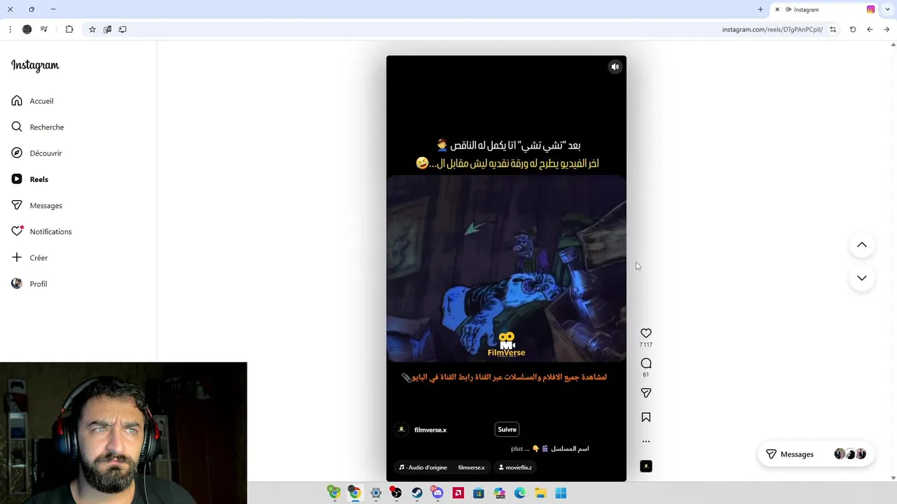This screenshot has height=504, width=897.
Task: Click the left-pointing arrow navigation button
Action: tap(870, 29)
